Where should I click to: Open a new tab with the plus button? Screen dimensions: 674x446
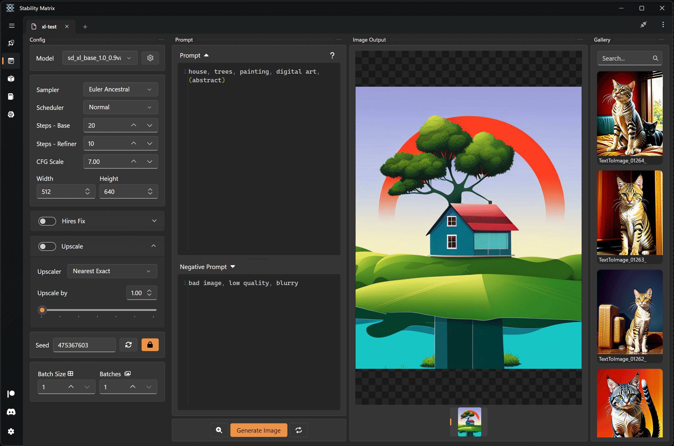tap(85, 26)
